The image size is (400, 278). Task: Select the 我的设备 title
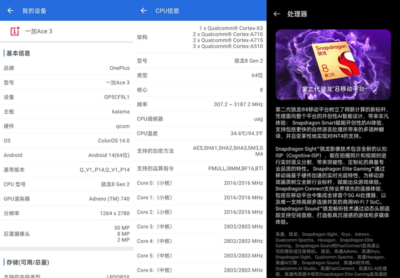[34, 11]
